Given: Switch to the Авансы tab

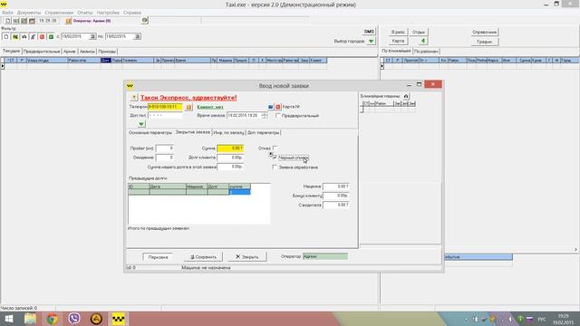Looking at the screenshot, I should pos(87,52).
